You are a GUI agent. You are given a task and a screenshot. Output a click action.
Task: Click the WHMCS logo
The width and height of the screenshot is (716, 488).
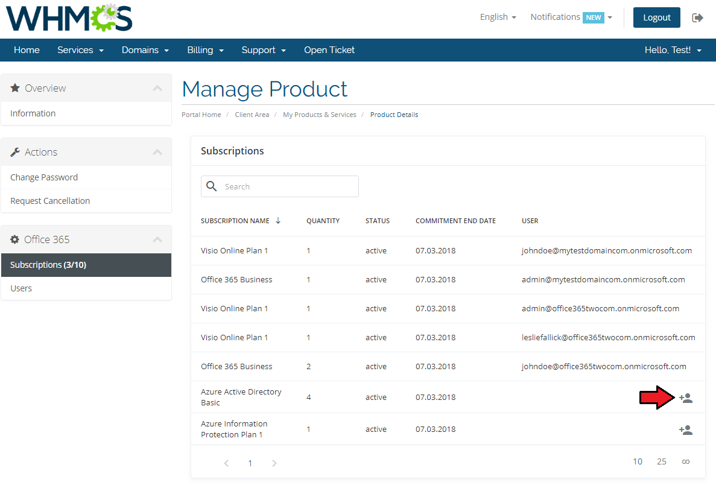(x=69, y=18)
